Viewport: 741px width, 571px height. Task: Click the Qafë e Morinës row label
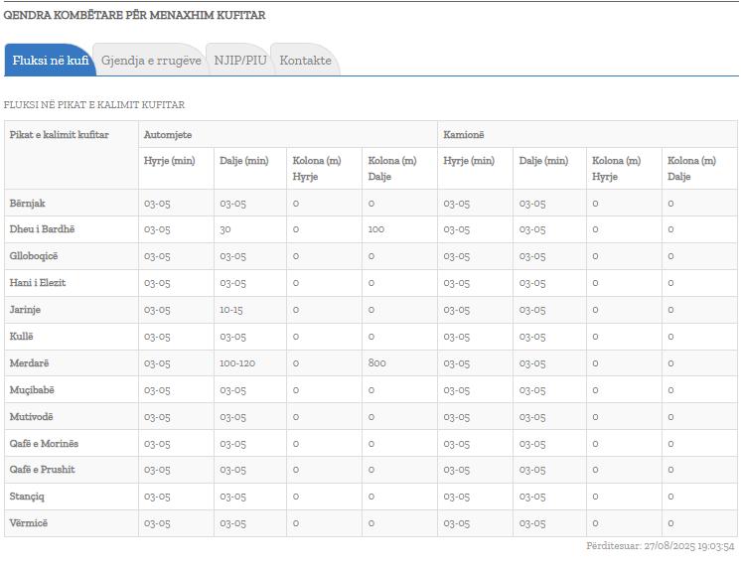click(44, 444)
